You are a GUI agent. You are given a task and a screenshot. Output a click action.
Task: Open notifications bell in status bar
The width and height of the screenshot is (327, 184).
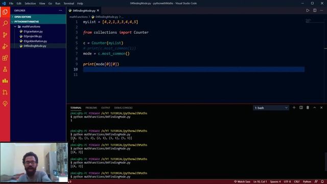pyautogui.click(x=322, y=182)
